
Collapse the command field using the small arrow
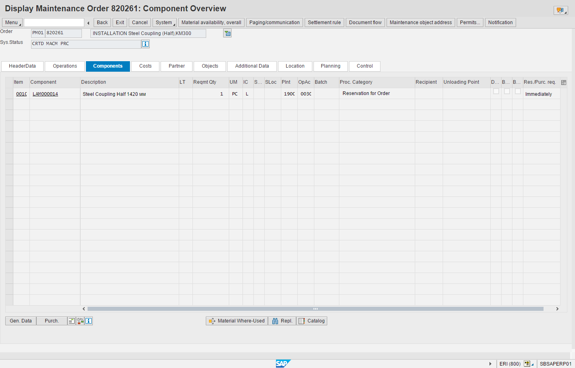coord(88,23)
